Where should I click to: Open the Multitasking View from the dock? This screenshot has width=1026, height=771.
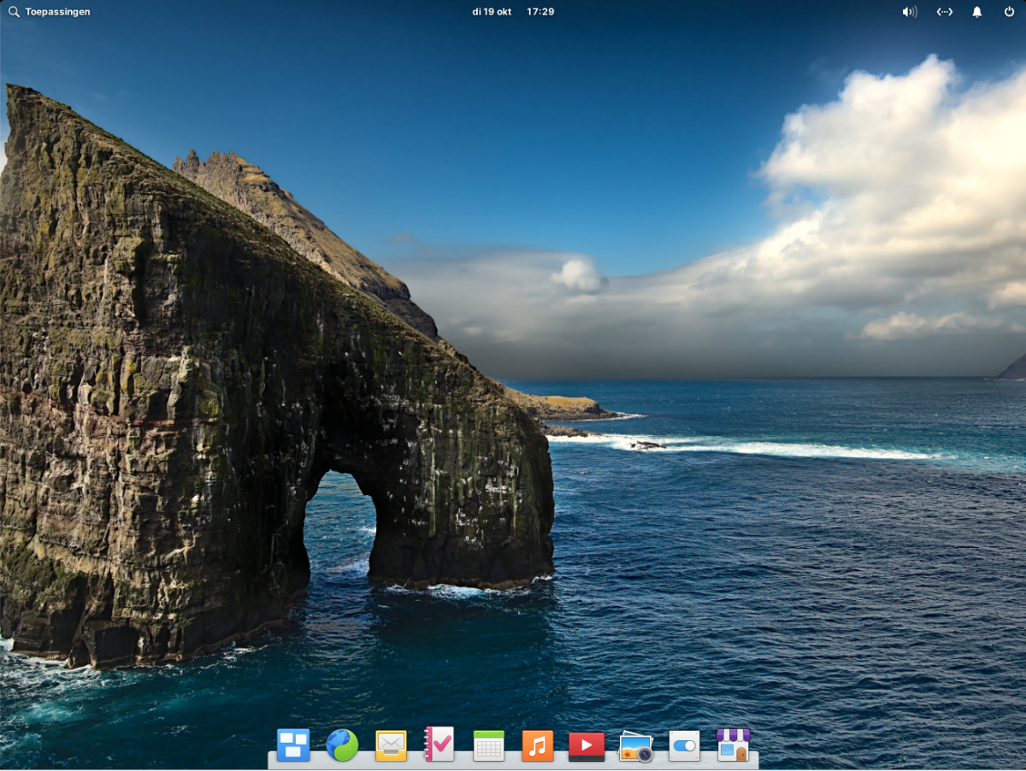tap(293, 745)
